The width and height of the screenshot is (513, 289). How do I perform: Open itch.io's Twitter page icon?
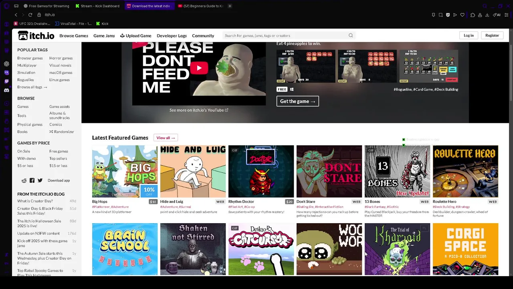click(40, 181)
